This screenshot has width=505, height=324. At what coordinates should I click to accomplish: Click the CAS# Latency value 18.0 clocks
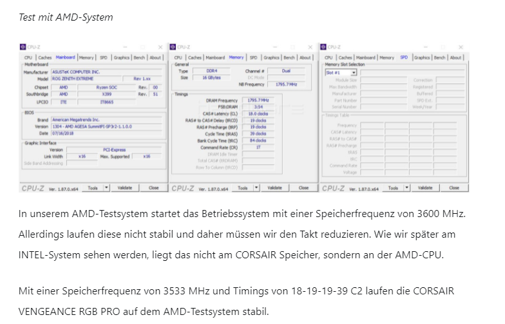[x=258, y=113]
